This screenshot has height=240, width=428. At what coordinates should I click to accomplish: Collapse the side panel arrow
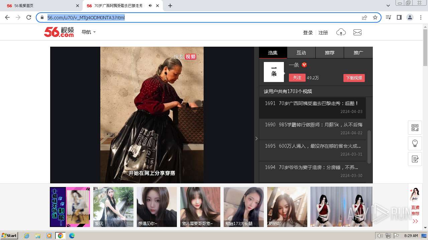(256, 138)
